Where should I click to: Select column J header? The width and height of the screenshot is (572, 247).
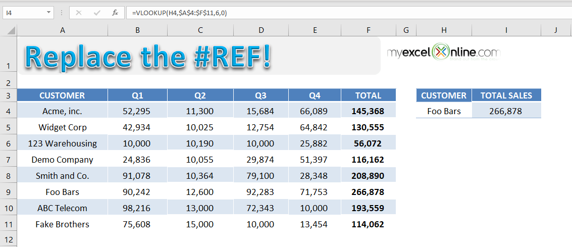pyautogui.click(x=556, y=31)
